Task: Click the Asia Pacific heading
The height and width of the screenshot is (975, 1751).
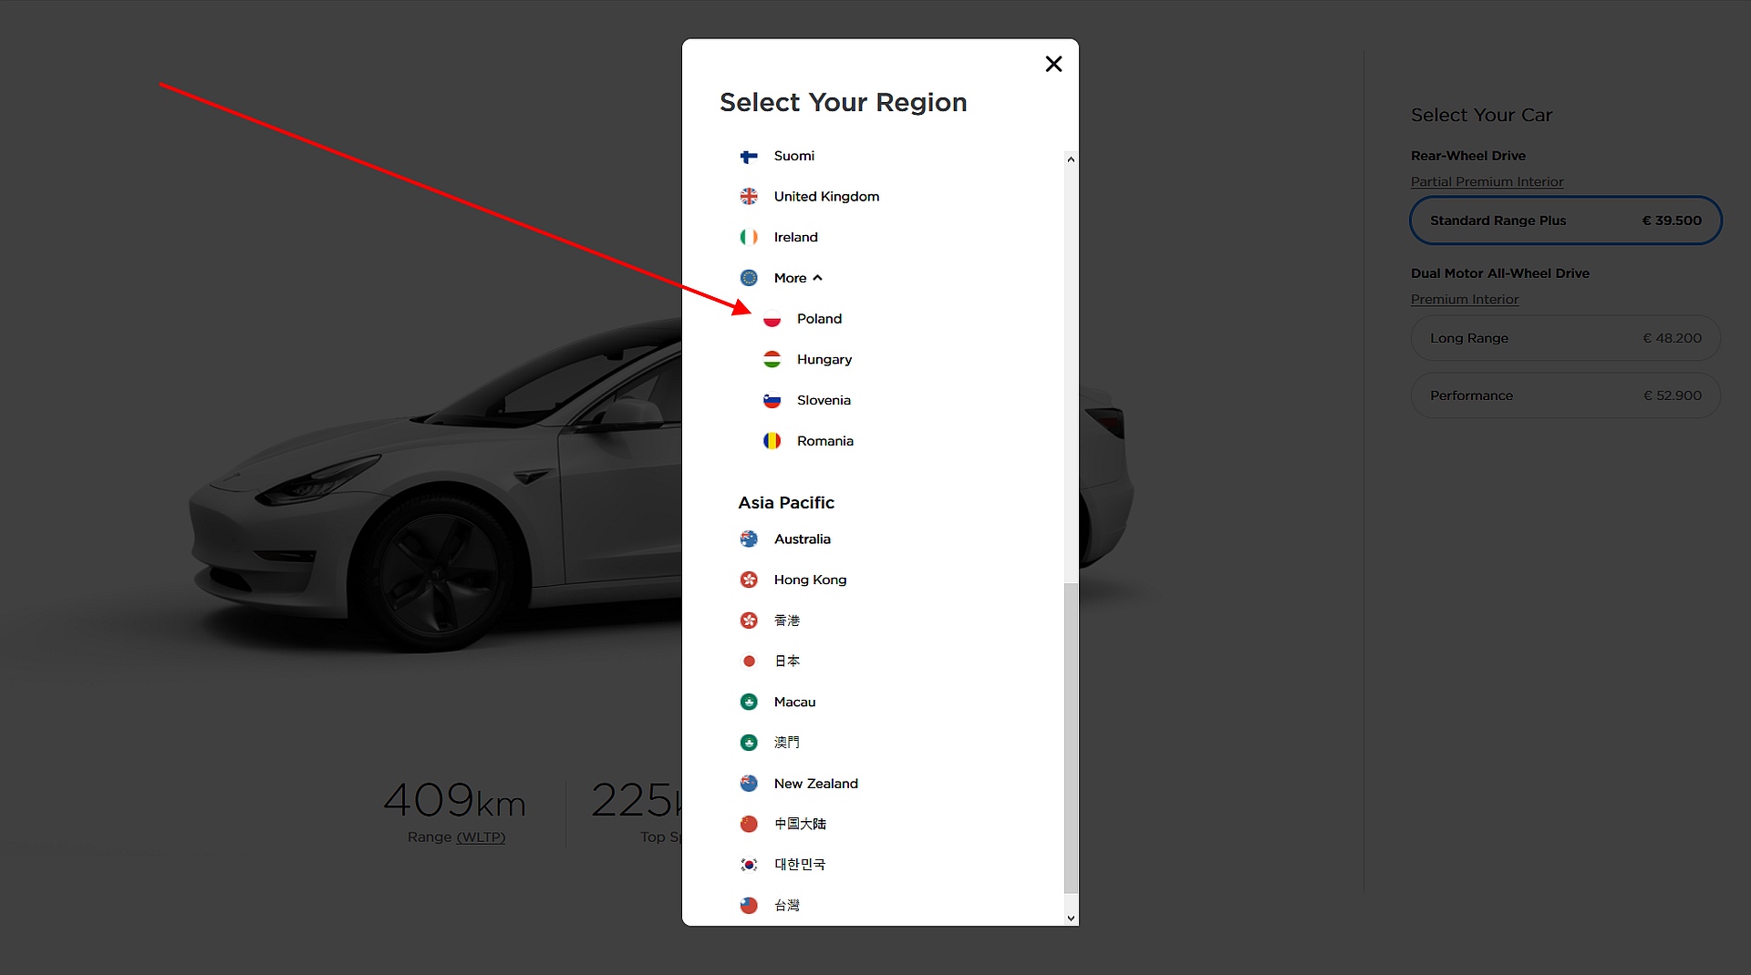Action: tap(786, 503)
